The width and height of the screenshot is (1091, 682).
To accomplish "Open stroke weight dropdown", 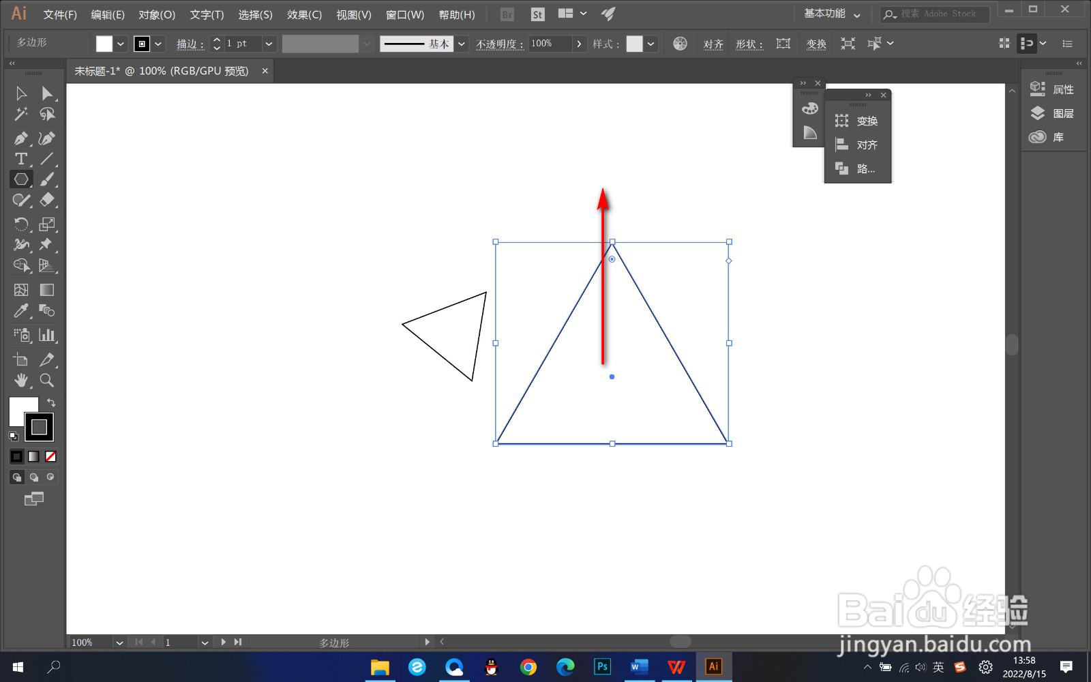I will click(x=269, y=44).
